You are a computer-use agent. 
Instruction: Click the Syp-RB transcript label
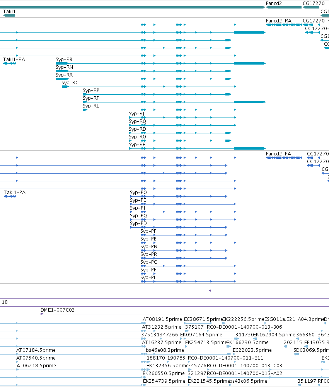[64, 60]
